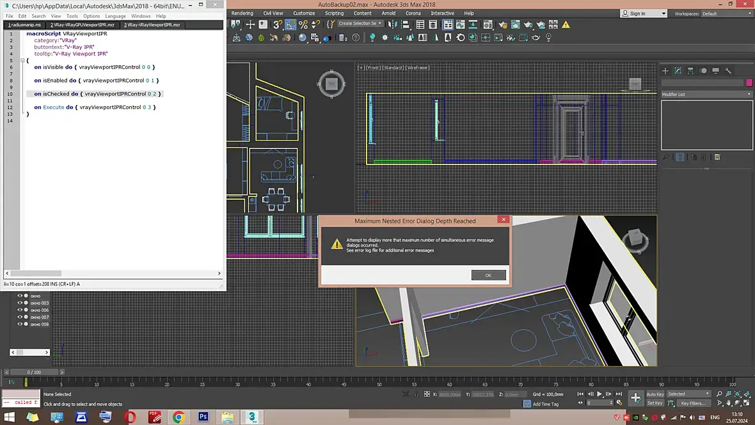Hide the окно 003 object via eye icon

[20, 303]
